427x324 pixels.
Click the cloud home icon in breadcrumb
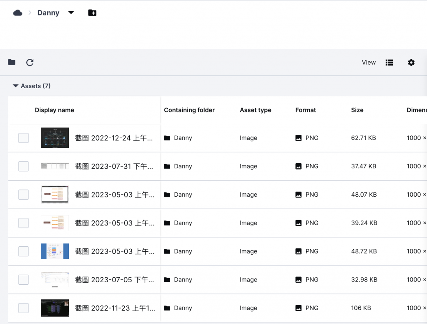coord(18,13)
